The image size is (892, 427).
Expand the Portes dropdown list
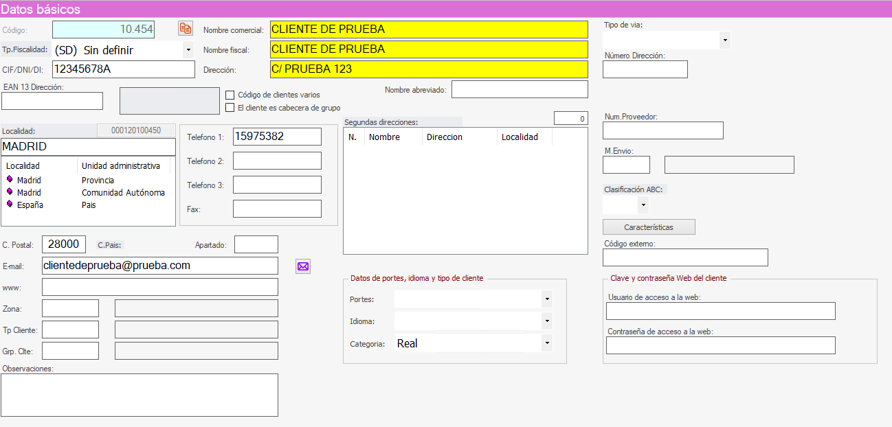[x=546, y=299]
